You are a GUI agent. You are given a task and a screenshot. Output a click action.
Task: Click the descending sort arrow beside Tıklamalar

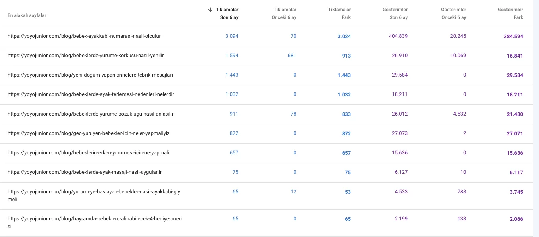pyautogui.click(x=210, y=10)
